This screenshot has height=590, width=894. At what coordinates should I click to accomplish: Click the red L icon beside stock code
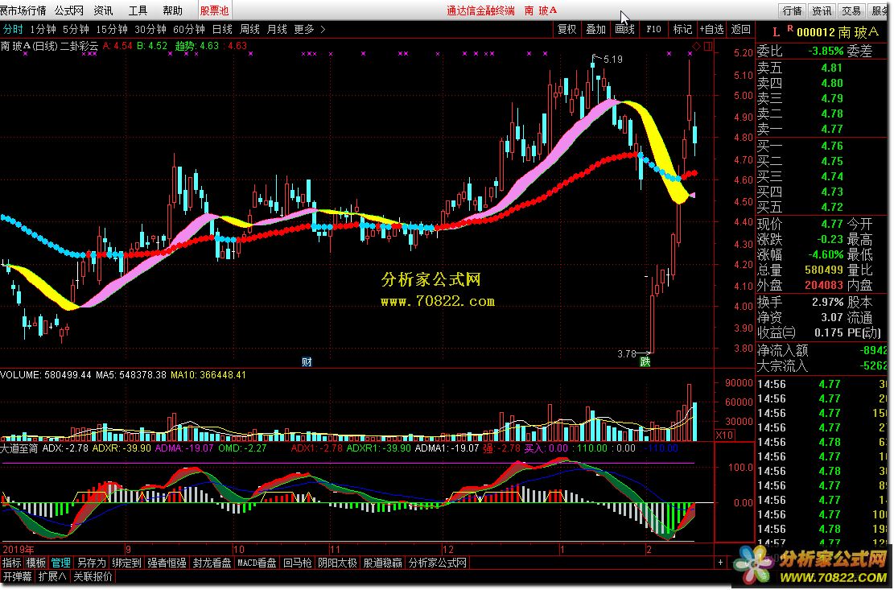[776, 32]
